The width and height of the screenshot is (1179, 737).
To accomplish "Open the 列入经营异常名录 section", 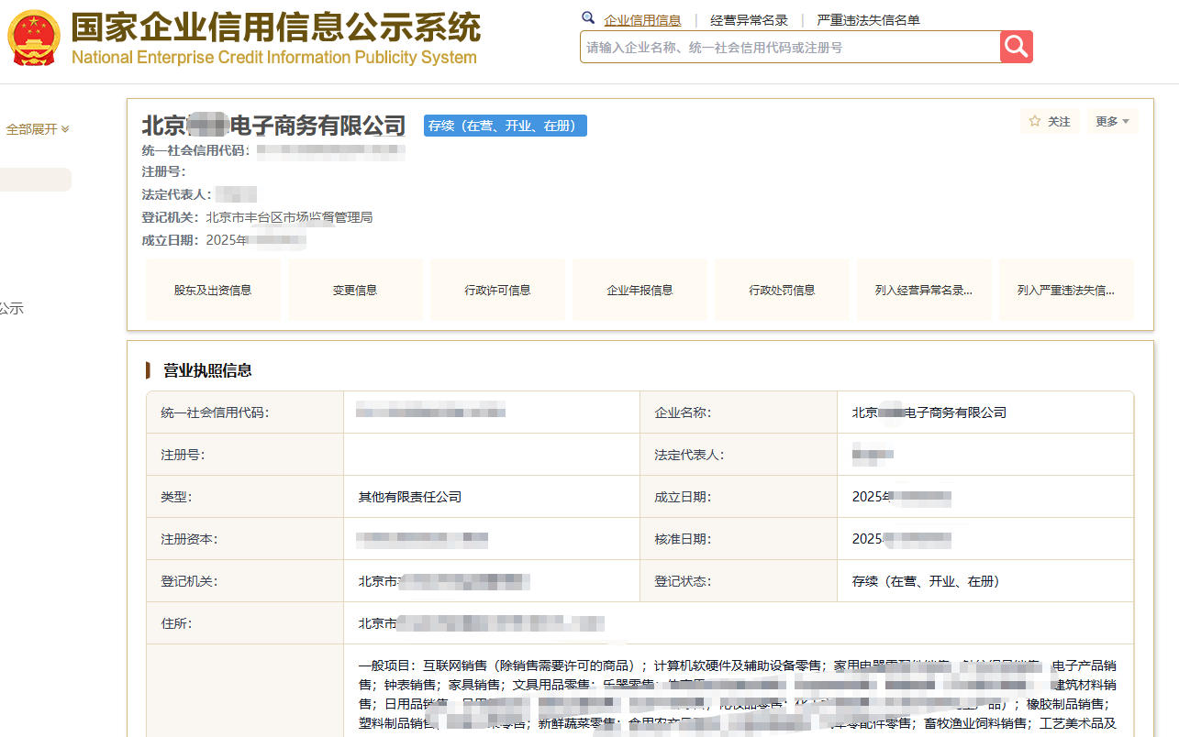I will click(x=924, y=290).
